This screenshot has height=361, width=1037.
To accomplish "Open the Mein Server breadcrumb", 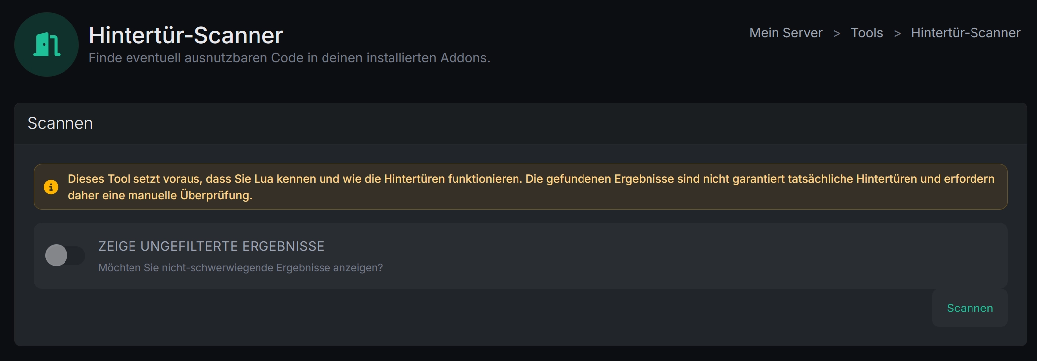I will [x=785, y=33].
